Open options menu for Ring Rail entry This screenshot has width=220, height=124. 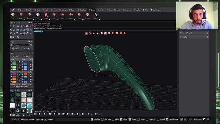(207, 37)
